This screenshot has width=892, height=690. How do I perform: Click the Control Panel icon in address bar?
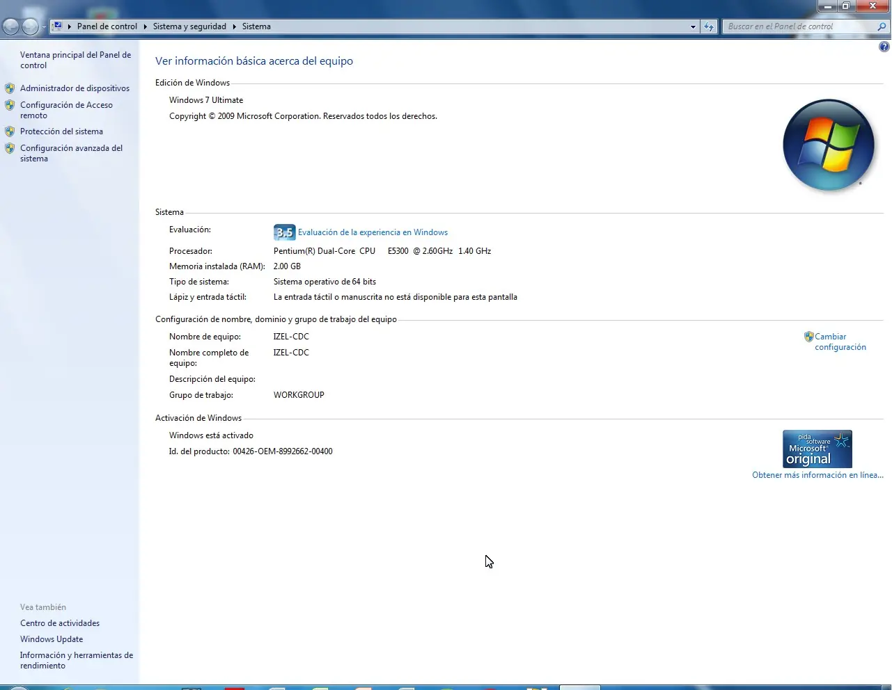58,26
